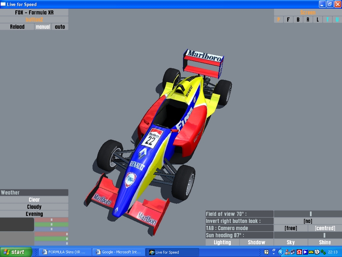
Task: Click the upper red color slider
Action: click(x=51, y=220)
